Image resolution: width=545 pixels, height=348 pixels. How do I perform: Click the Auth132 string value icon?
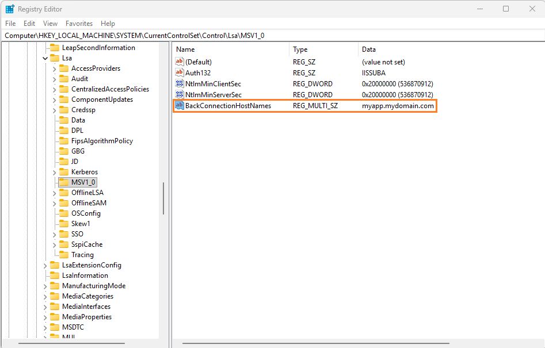click(180, 72)
